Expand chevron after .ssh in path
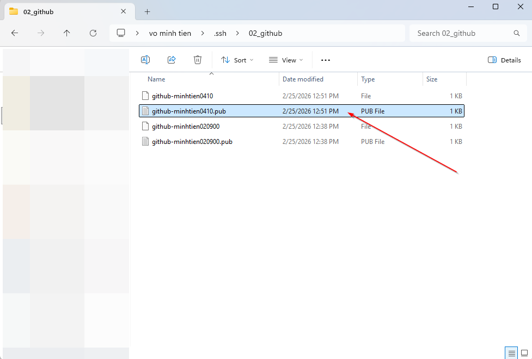Image resolution: width=532 pixels, height=359 pixels. coord(237,33)
